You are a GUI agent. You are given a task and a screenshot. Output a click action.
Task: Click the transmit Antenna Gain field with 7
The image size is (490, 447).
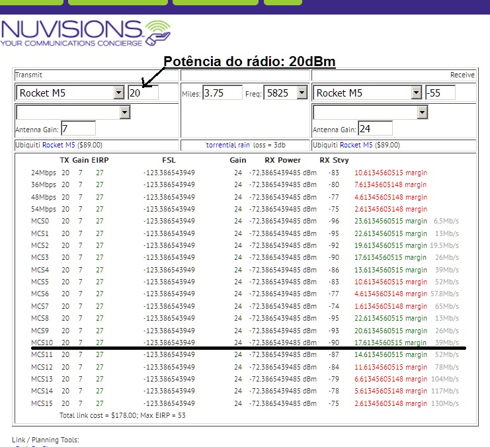pyautogui.click(x=79, y=128)
